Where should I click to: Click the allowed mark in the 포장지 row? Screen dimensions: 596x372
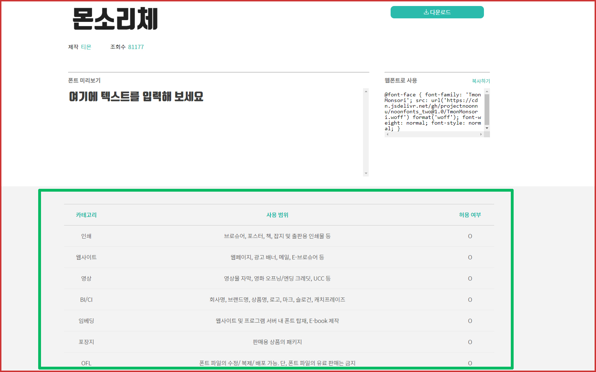(x=470, y=342)
